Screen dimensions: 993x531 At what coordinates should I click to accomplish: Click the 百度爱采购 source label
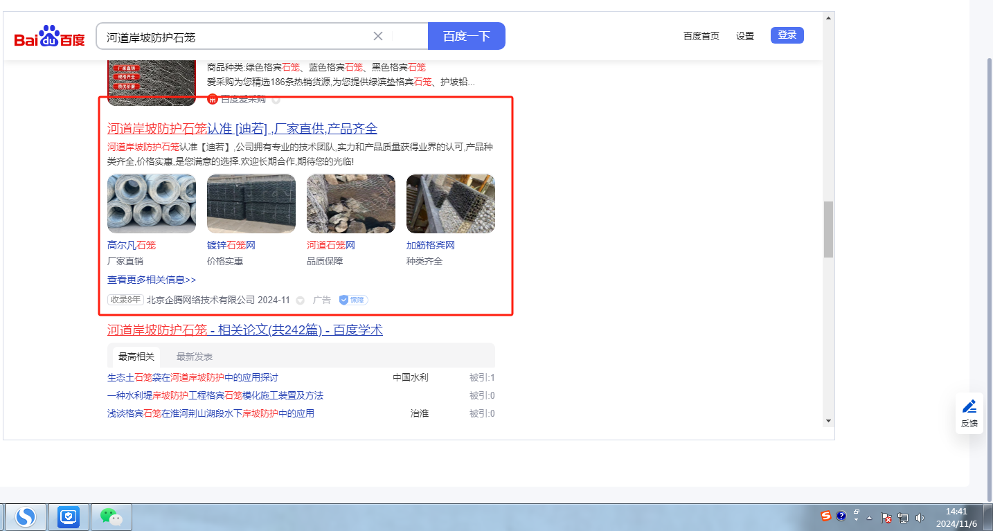click(243, 100)
